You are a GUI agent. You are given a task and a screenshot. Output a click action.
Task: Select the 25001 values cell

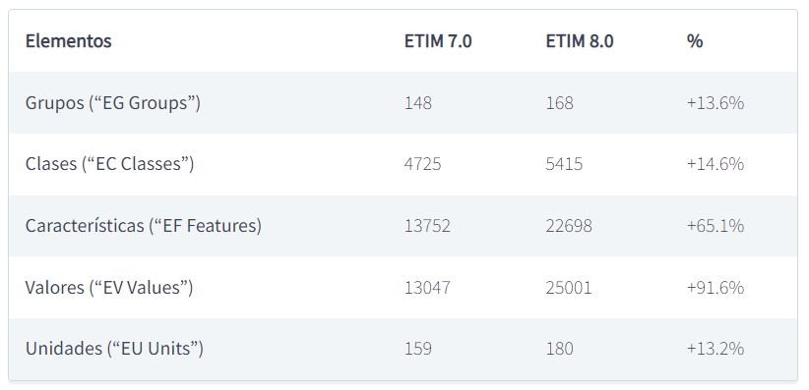(x=569, y=287)
